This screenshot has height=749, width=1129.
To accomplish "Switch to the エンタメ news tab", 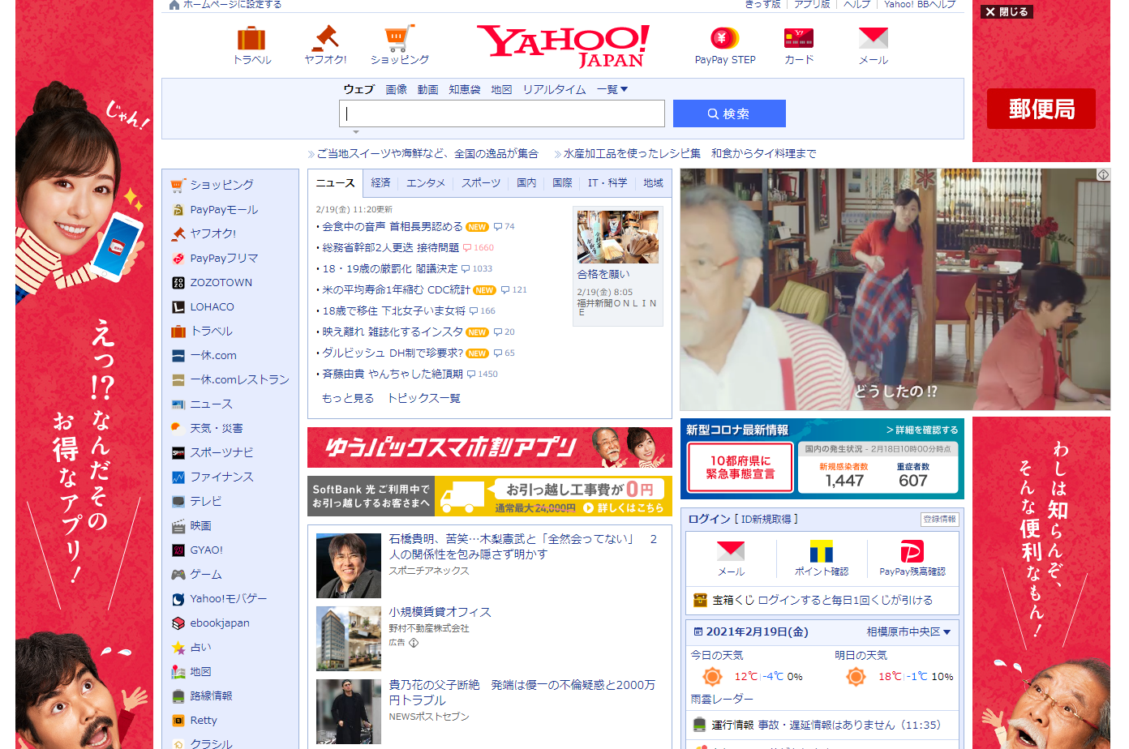I will click(x=426, y=183).
